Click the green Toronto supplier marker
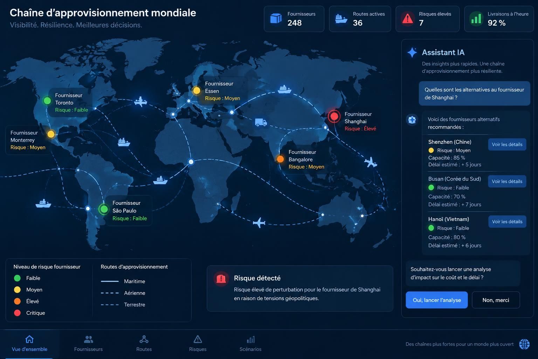Viewport: 538px width, 359px height. pyautogui.click(x=47, y=101)
